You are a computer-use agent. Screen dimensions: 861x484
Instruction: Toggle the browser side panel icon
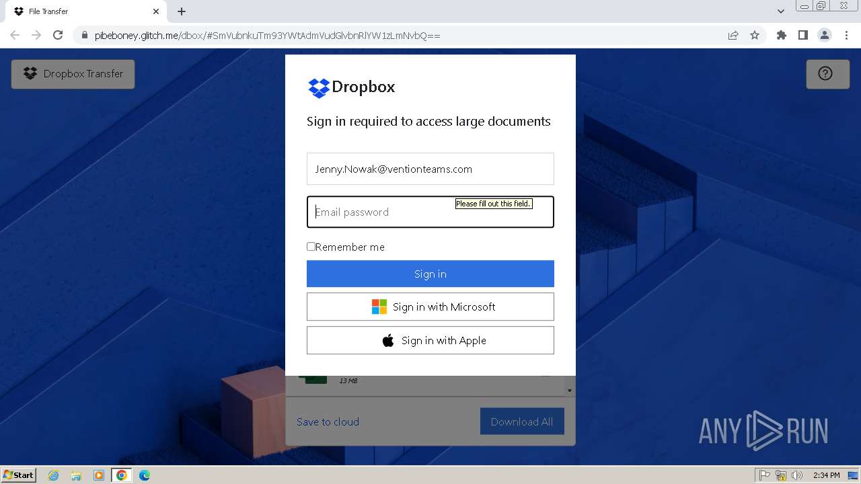(x=803, y=35)
